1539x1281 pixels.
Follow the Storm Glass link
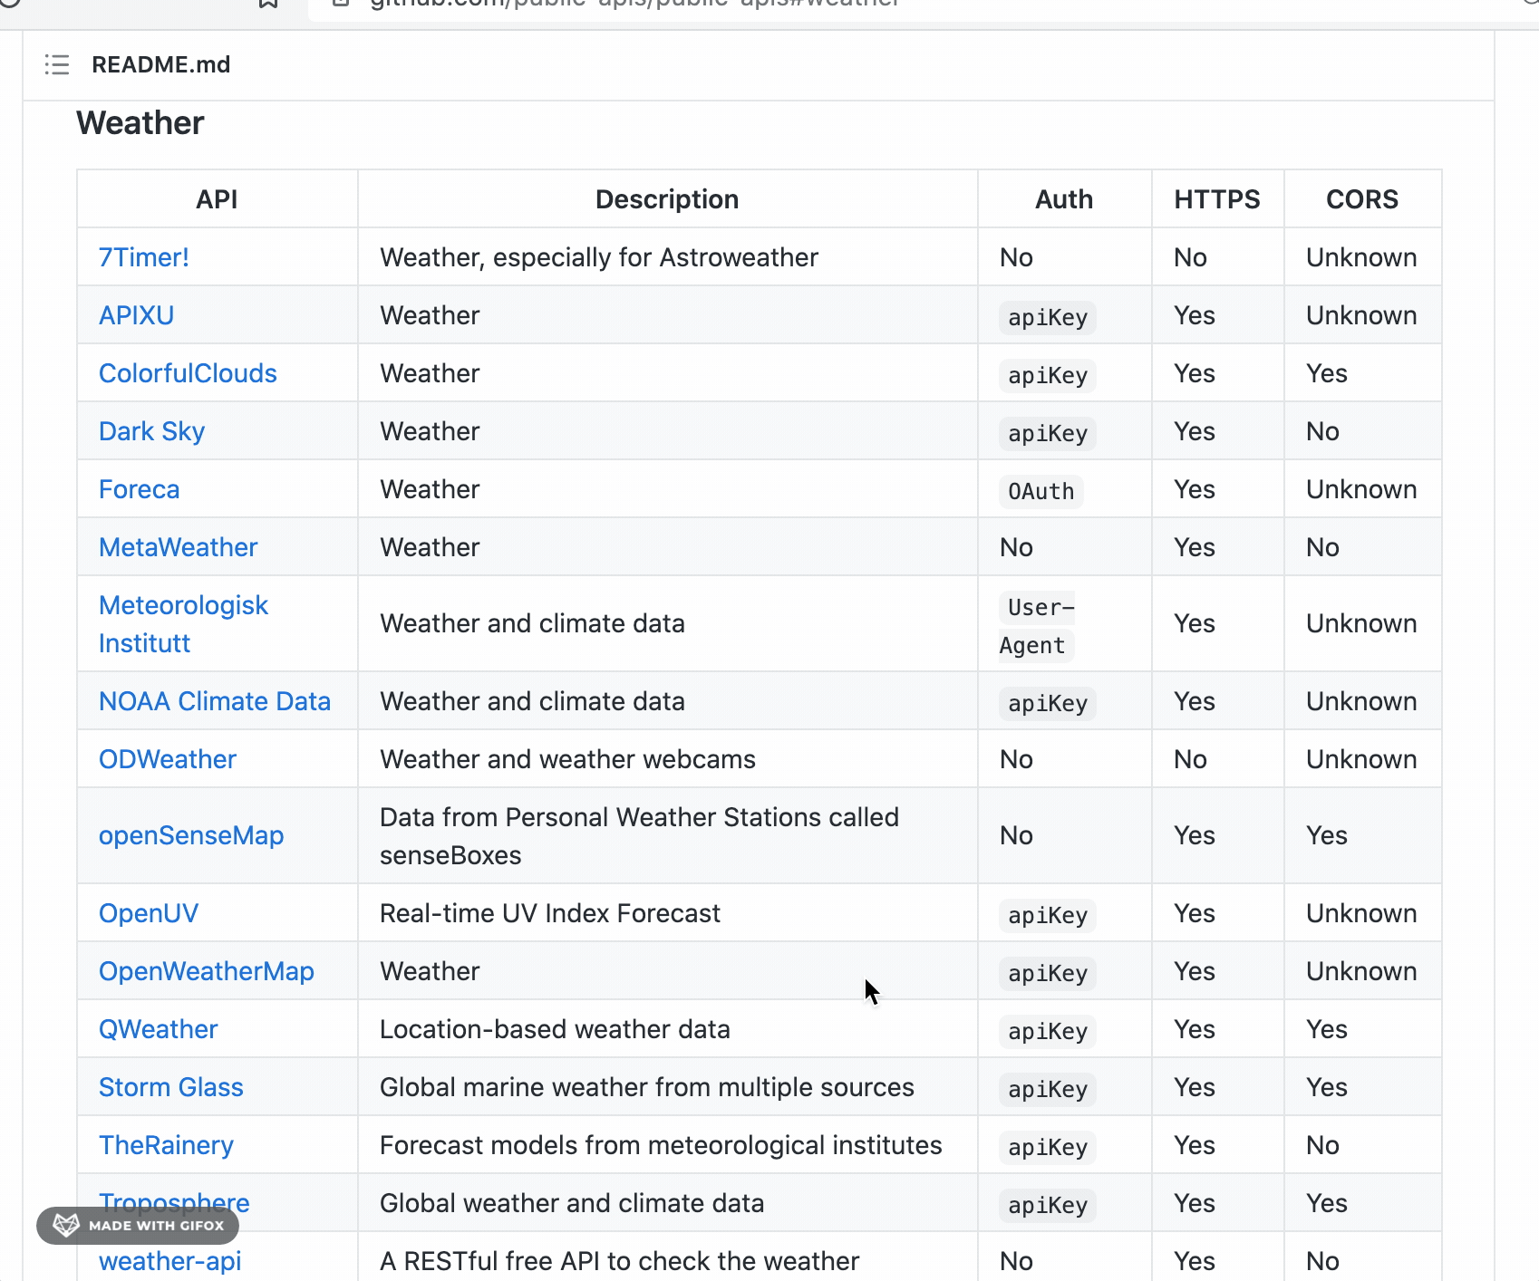tap(171, 1087)
